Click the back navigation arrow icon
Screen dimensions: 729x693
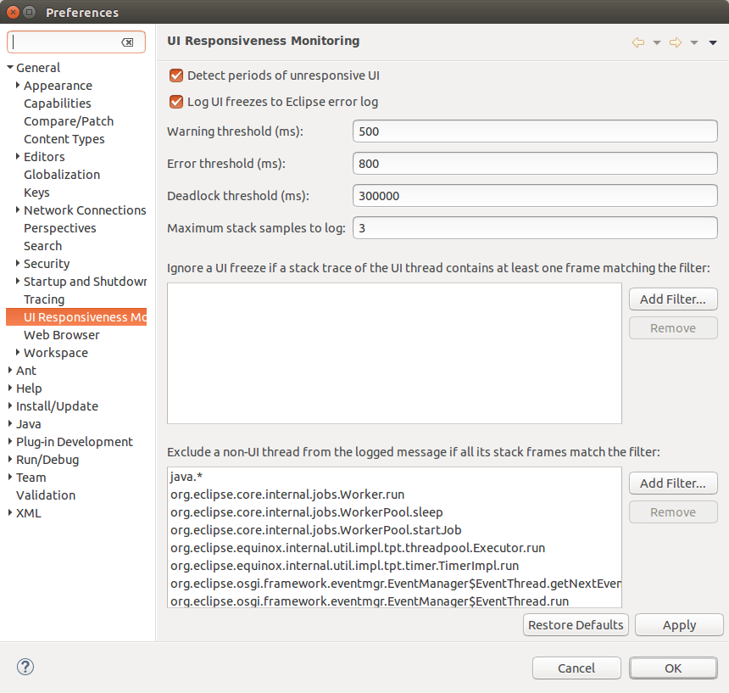click(x=637, y=42)
